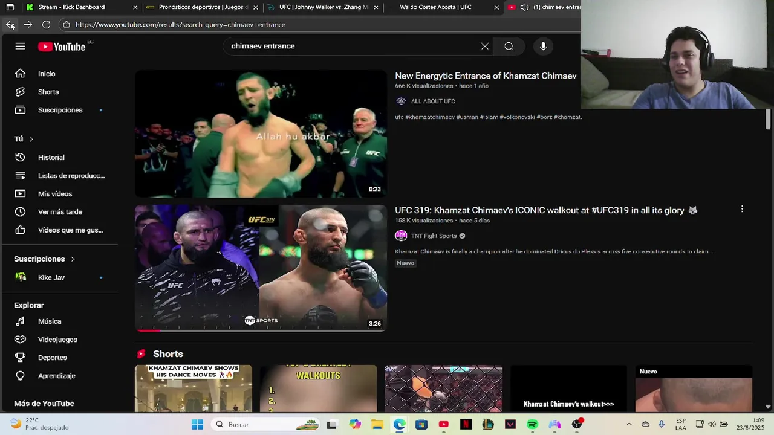Open File Explorer from the taskbar
Image resolution: width=774 pixels, height=435 pixels.
[377, 424]
